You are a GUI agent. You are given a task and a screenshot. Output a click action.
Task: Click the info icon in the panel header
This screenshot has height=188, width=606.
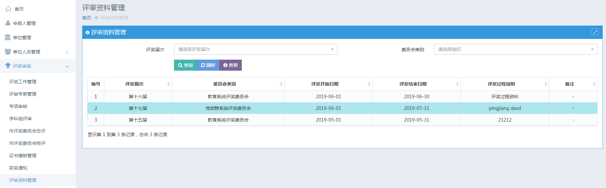(87, 32)
